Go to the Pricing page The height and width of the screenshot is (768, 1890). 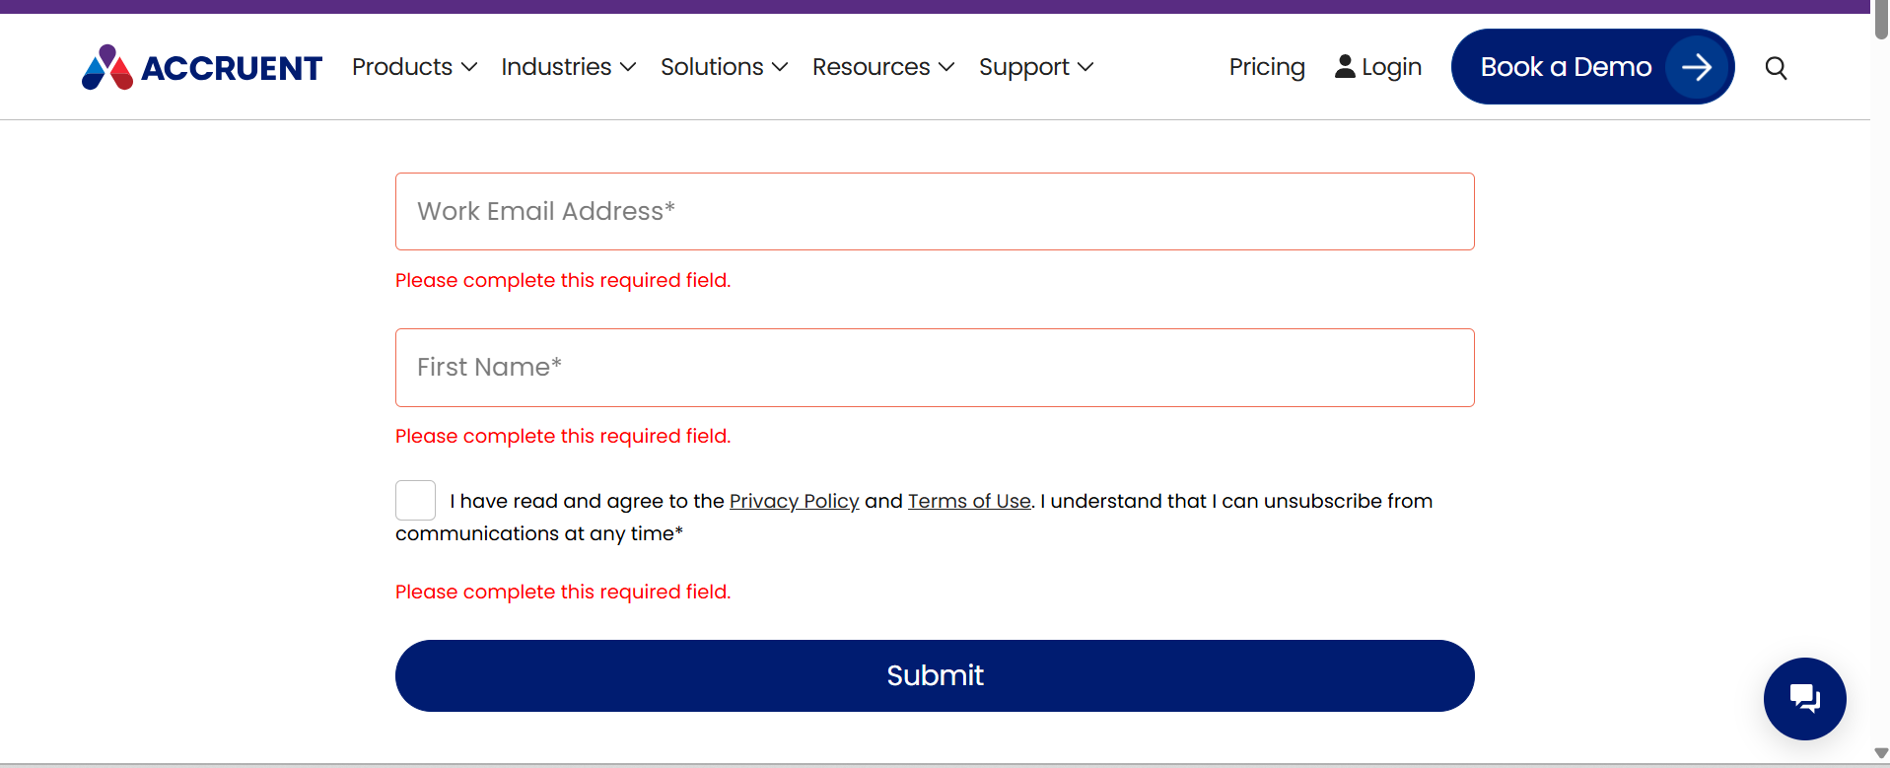1267,67
